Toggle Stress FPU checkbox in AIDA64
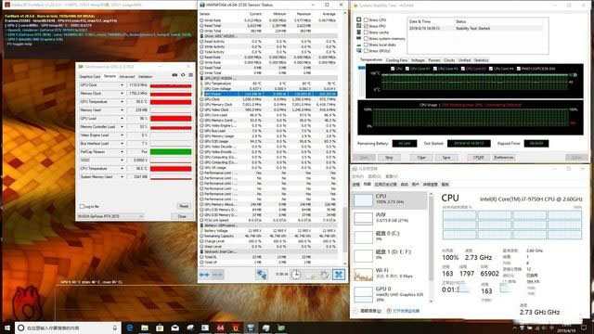 tap(366, 26)
